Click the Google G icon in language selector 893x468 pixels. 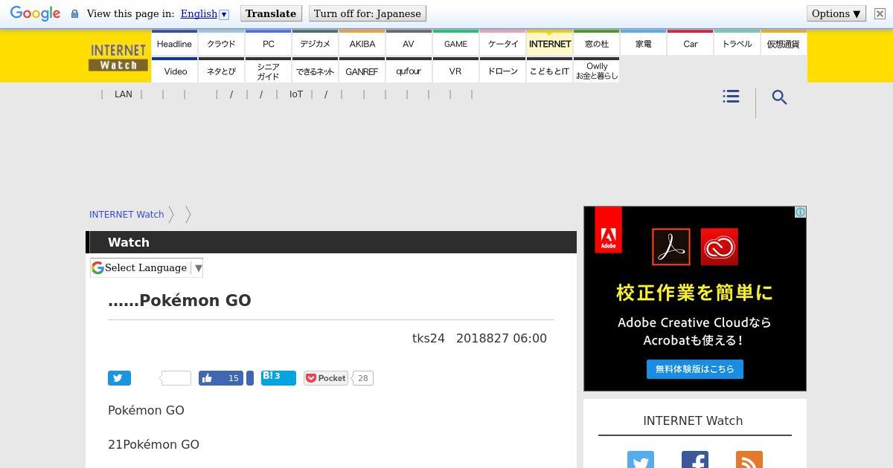pyautogui.click(x=97, y=267)
